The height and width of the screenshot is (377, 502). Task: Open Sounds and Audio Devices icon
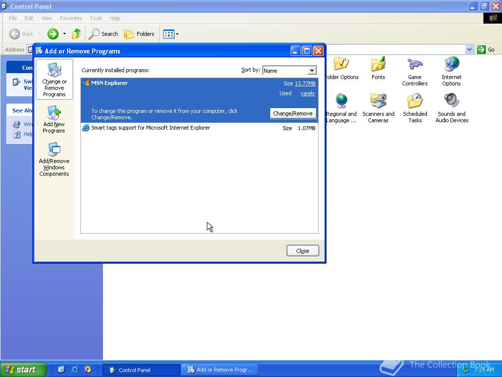(452, 108)
